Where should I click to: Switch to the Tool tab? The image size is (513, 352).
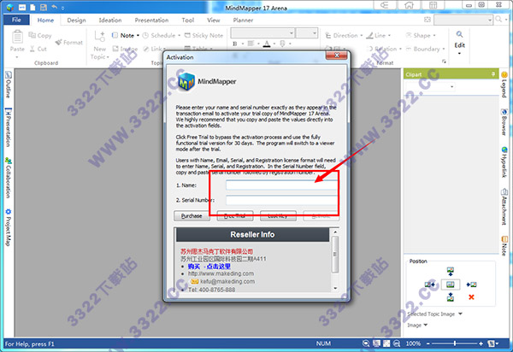188,20
